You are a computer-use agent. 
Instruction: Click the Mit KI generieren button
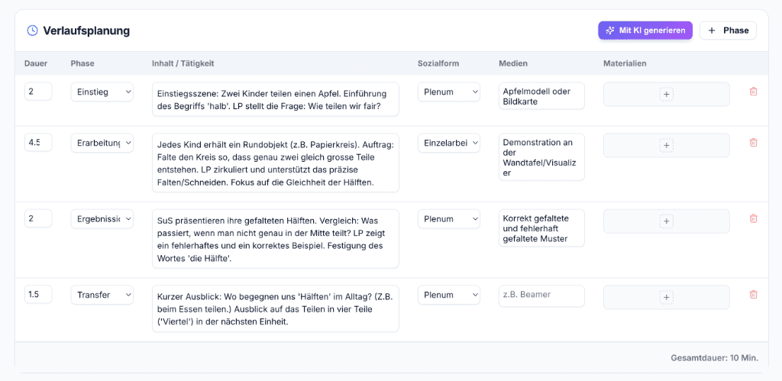click(x=645, y=31)
